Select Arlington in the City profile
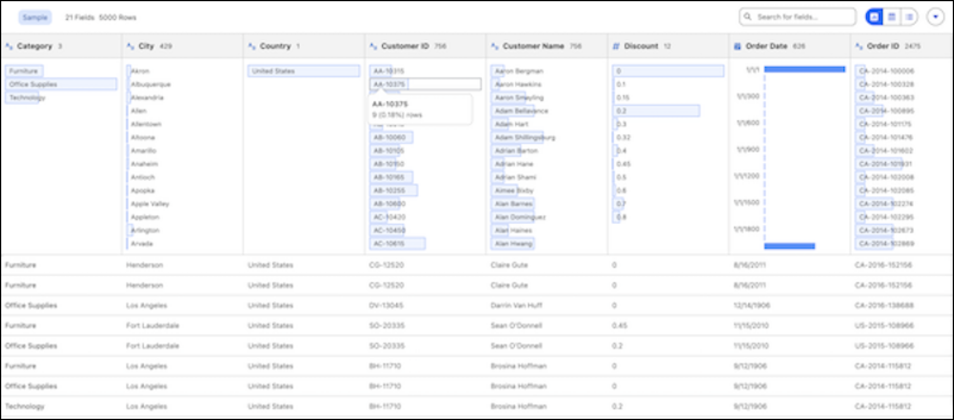This screenshot has height=420, width=954. click(x=145, y=230)
